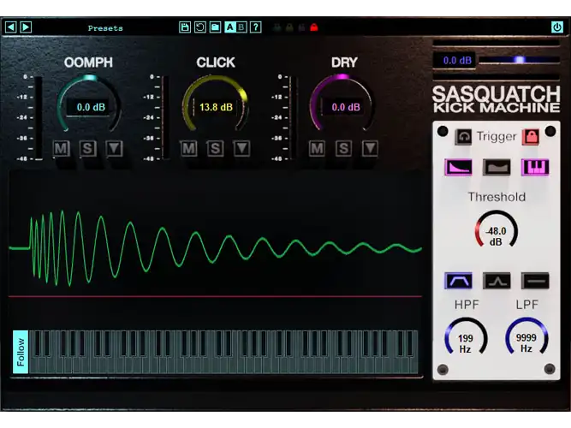
Task: Go to the previous preset arrow
Action: [11, 27]
